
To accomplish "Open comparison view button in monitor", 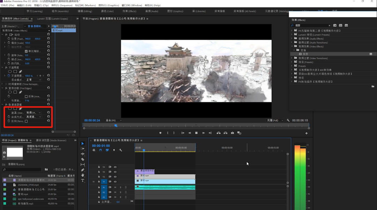I will point(239,133).
